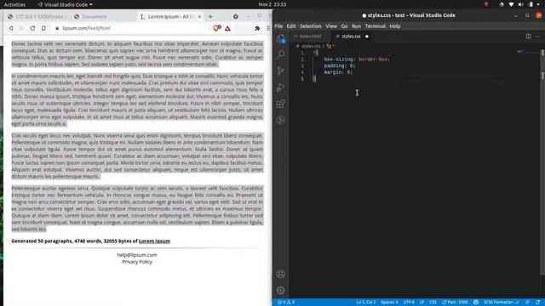
Task: Bookmark this page in browser toolbar
Action: [x=43, y=28]
